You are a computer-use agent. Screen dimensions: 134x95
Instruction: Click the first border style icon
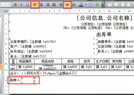[x=110, y=4]
